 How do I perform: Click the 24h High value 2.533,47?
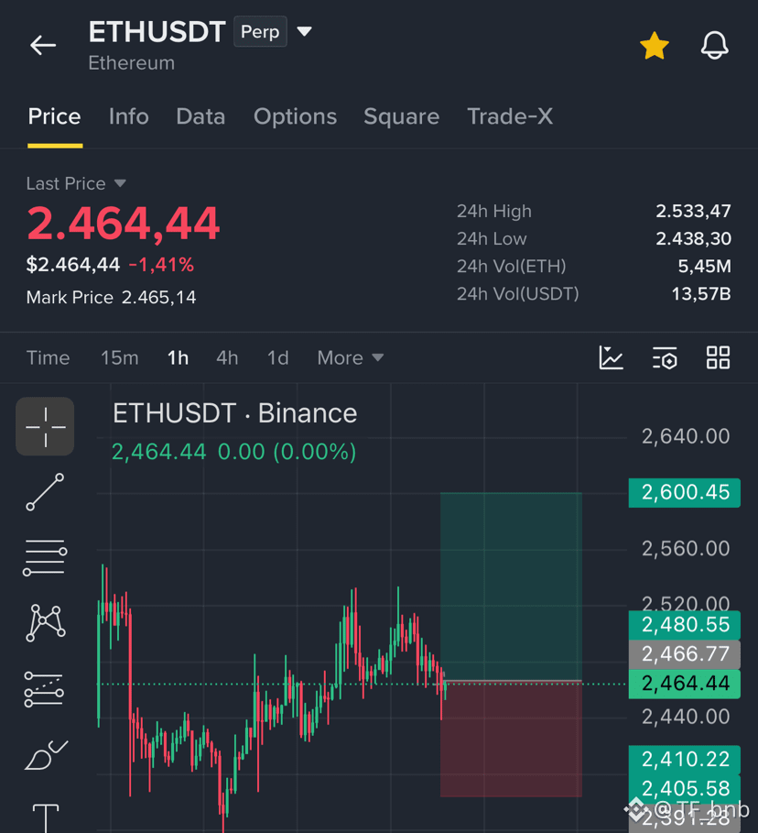[x=693, y=211]
